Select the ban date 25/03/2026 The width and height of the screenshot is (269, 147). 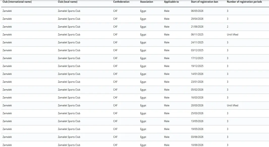point(197,113)
